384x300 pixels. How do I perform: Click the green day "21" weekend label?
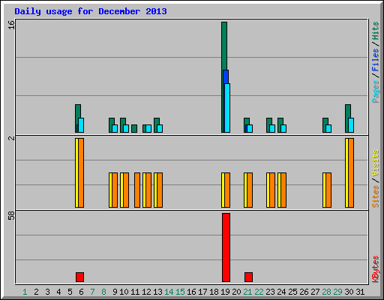(247, 292)
